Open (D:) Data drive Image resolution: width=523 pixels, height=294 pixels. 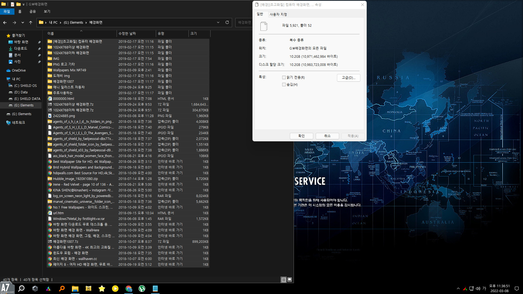(x=21, y=92)
